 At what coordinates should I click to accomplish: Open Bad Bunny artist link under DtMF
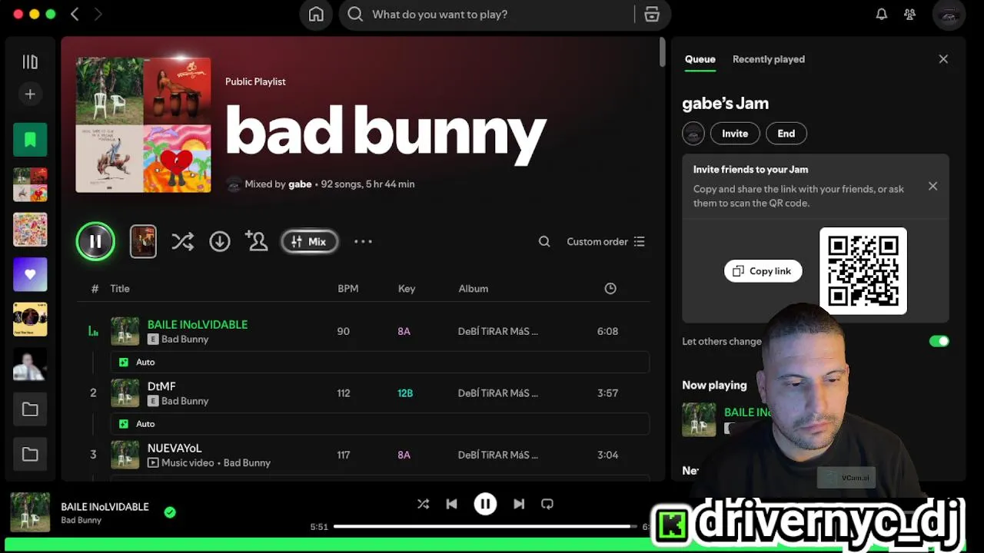pyautogui.click(x=185, y=401)
